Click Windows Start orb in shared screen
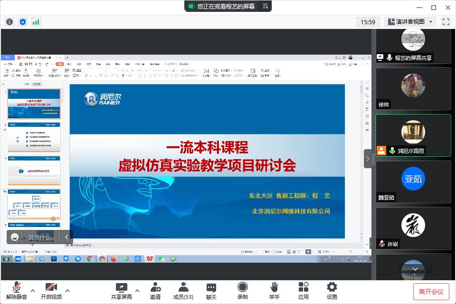Screen dimensions: 456x304 coord(6,259)
